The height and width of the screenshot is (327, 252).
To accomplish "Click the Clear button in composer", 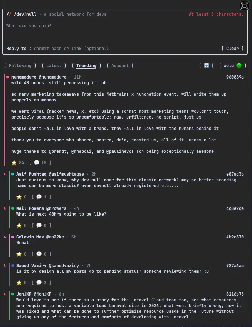I will (232, 49).
